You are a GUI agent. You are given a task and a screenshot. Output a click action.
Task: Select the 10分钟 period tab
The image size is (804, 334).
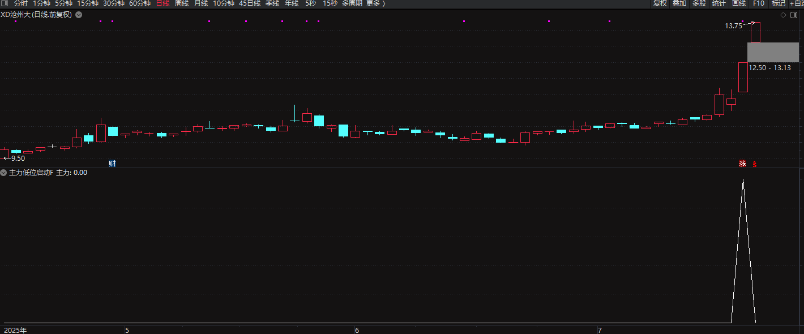tap(224, 3)
